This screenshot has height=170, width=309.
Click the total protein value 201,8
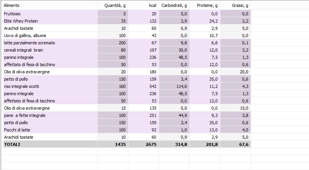pos(211,144)
